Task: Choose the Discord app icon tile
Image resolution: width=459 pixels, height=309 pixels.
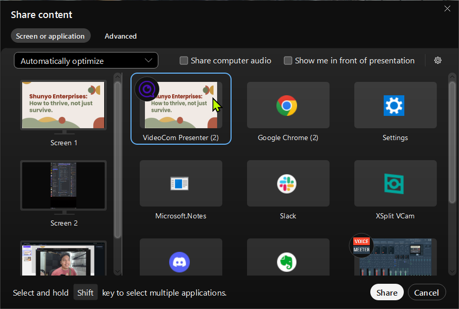Action: pyautogui.click(x=181, y=257)
